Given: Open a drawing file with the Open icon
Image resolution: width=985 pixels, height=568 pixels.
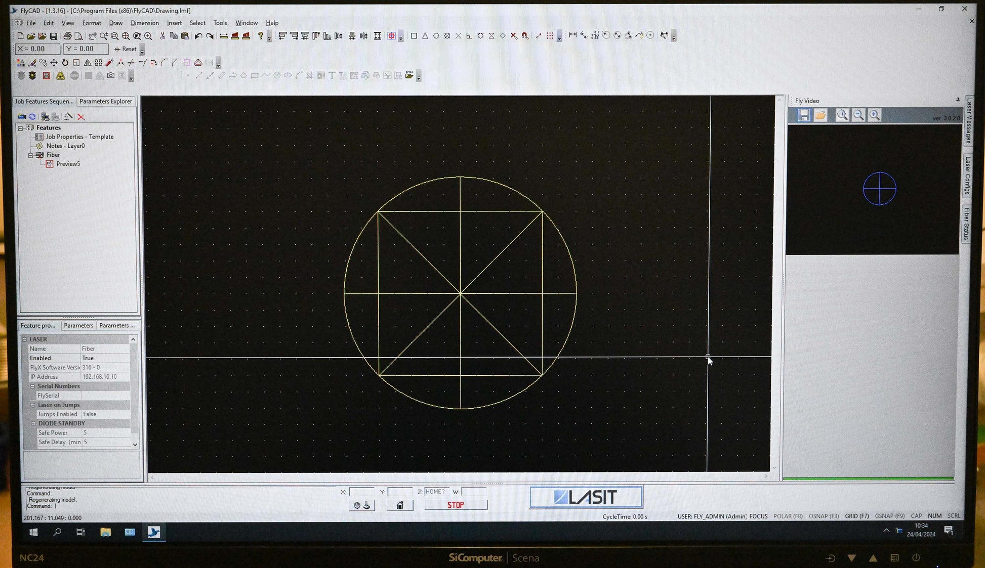Looking at the screenshot, I should click(x=30, y=35).
